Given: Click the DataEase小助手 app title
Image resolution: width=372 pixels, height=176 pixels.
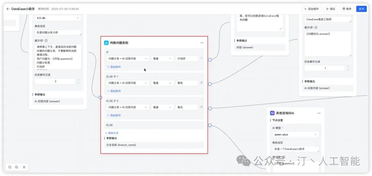Looking at the screenshot, I should pyautogui.click(x=23, y=9).
